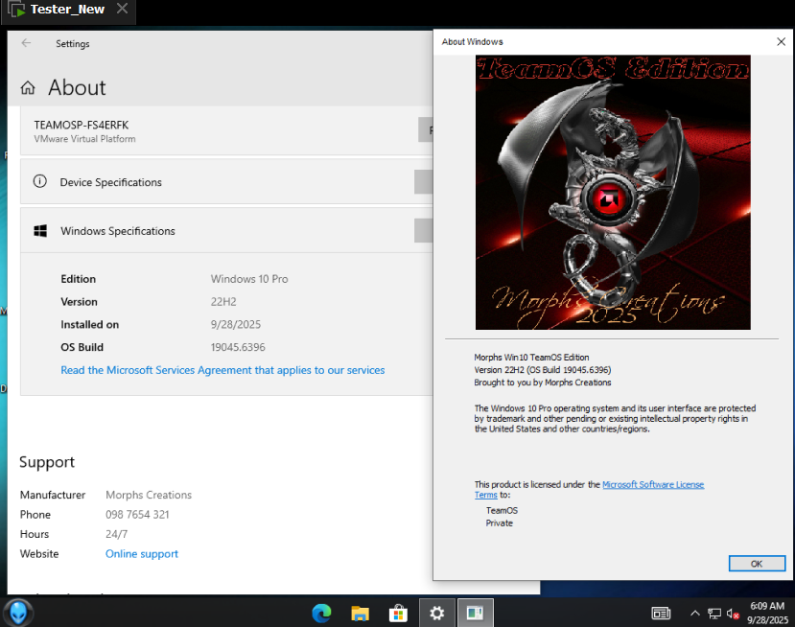Launch File Explorer from the taskbar
795x627 pixels.
click(360, 613)
